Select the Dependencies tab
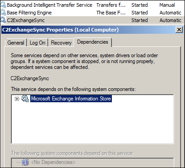The image size is (185, 168). click(x=92, y=42)
